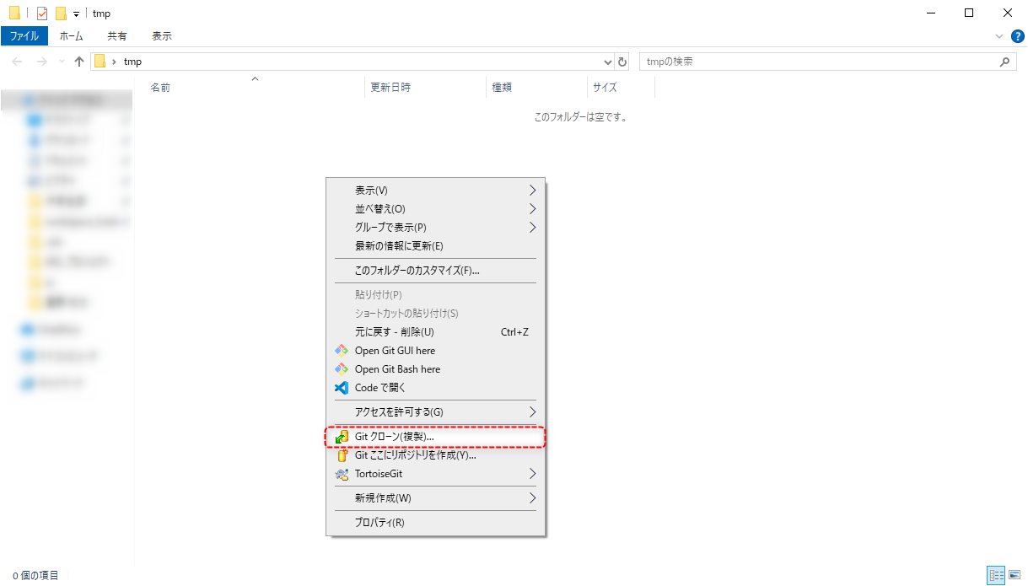Click the new folder icon in title bar

61,13
